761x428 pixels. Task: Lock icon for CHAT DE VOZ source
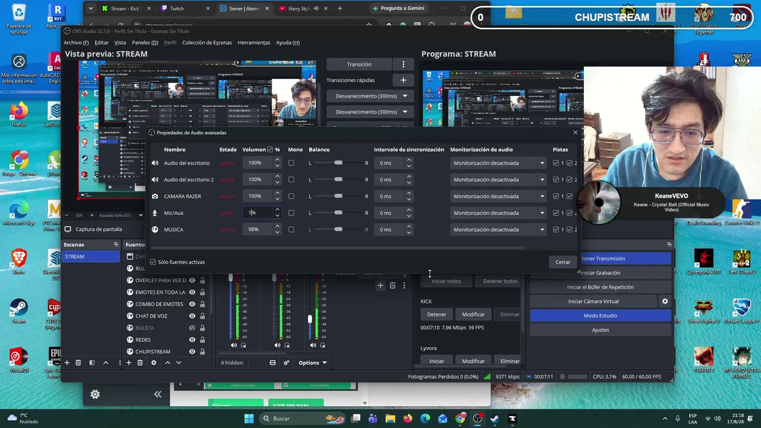coord(202,316)
